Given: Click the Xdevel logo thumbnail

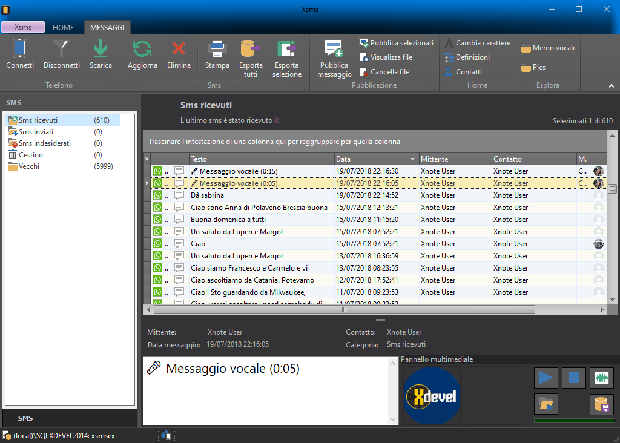Looking at the screenshot, I should 432,396.
